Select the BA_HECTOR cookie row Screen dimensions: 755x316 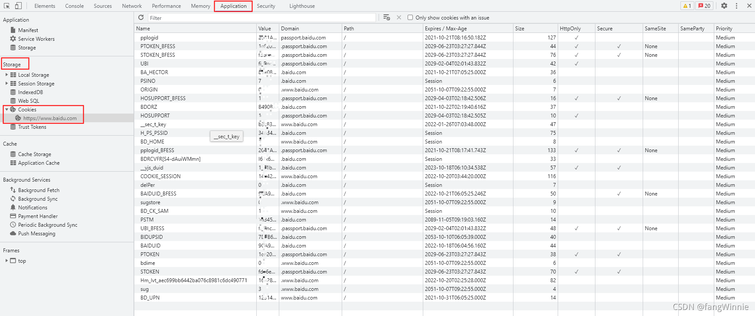tap(445, 72)
